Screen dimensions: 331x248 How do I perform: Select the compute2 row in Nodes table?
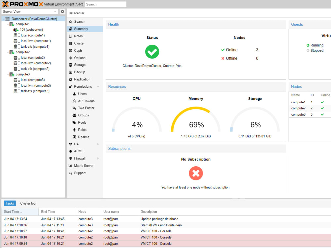(310, 108)
